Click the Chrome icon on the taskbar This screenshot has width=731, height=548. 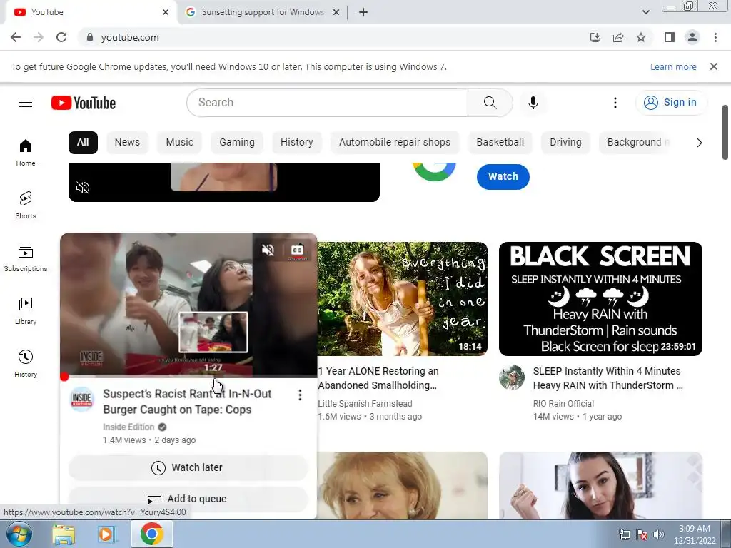coord(152,534)
